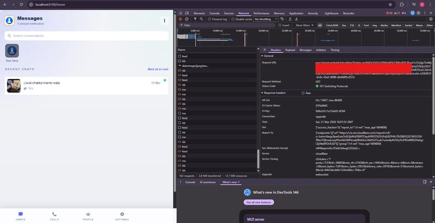Clear the network log

pos(187,19)
